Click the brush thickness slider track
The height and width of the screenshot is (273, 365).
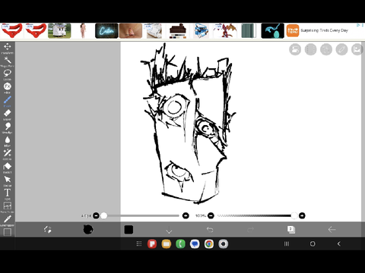tap(141, 215)
